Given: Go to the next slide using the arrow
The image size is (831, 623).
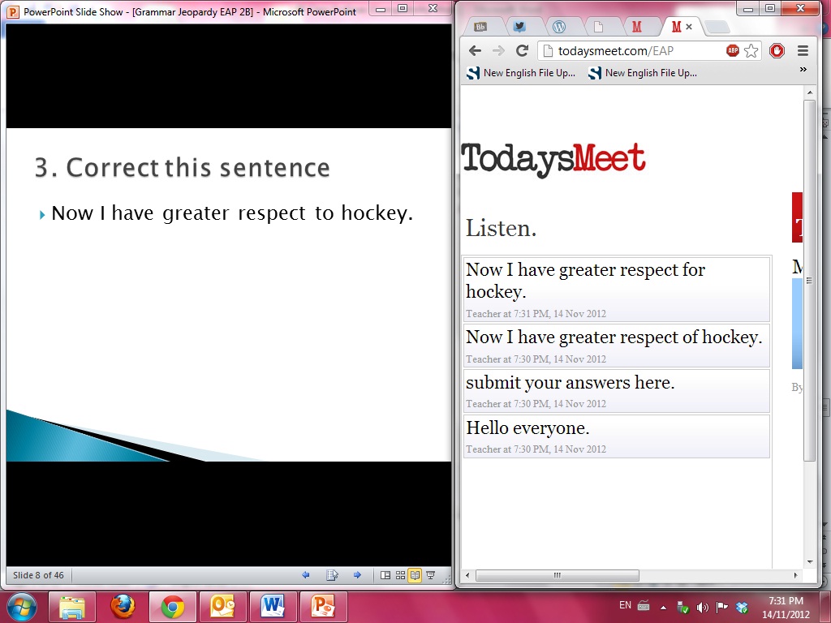Looking at the screenshot, I should (x=357, y=575).
